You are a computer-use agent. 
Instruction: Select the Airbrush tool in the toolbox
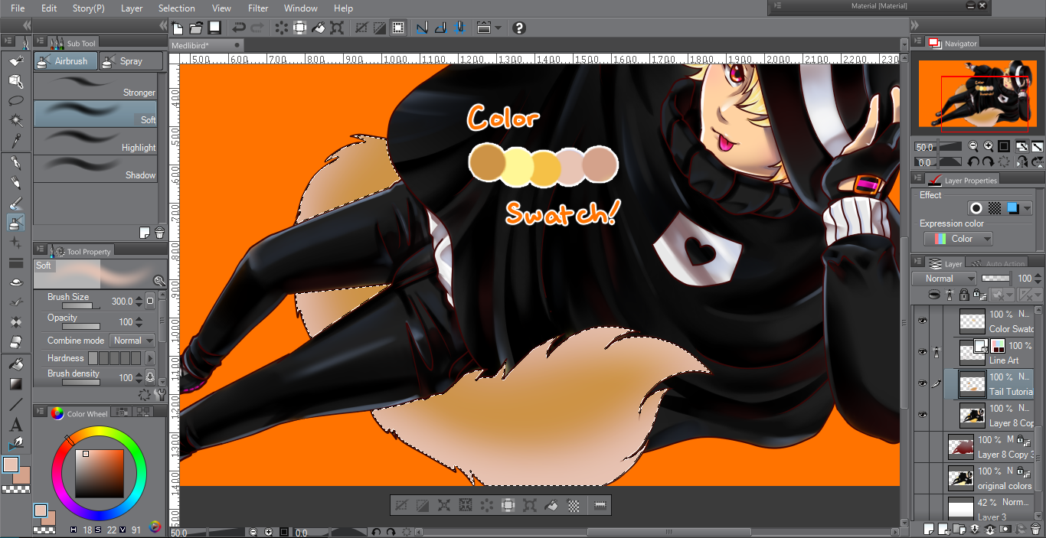pyautogui.click(x=16, y=223)
